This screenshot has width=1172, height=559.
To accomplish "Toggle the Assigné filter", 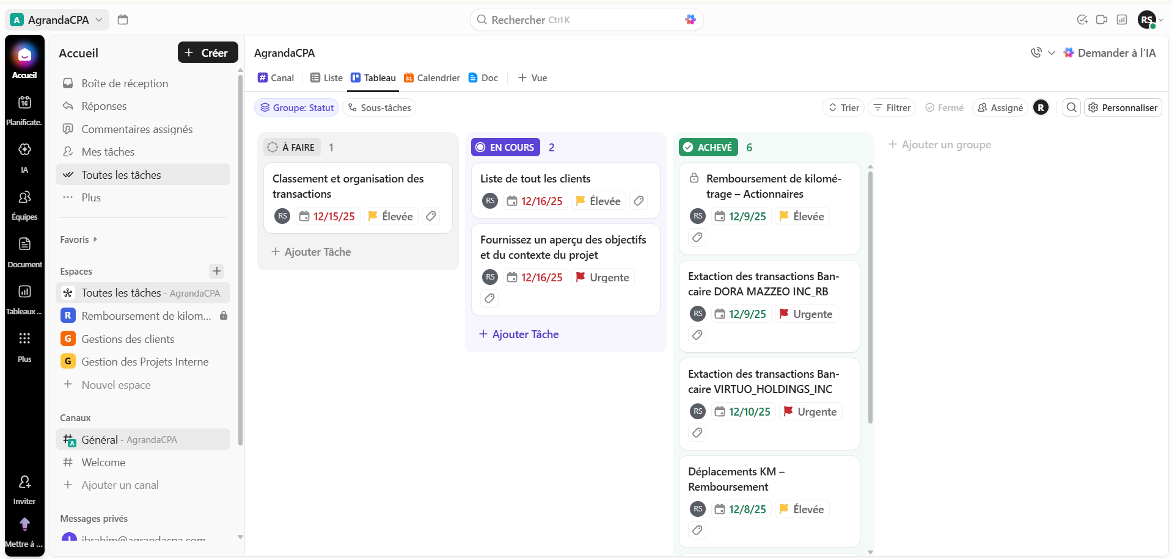I will [1000, 107].
